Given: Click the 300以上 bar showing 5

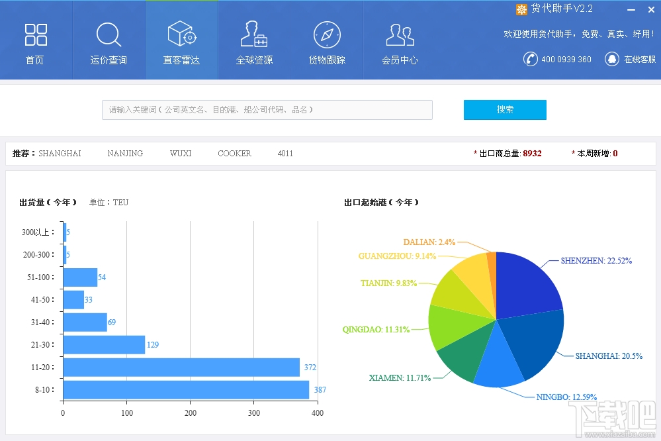Looking at the screenshot, I should click(64, 232).
